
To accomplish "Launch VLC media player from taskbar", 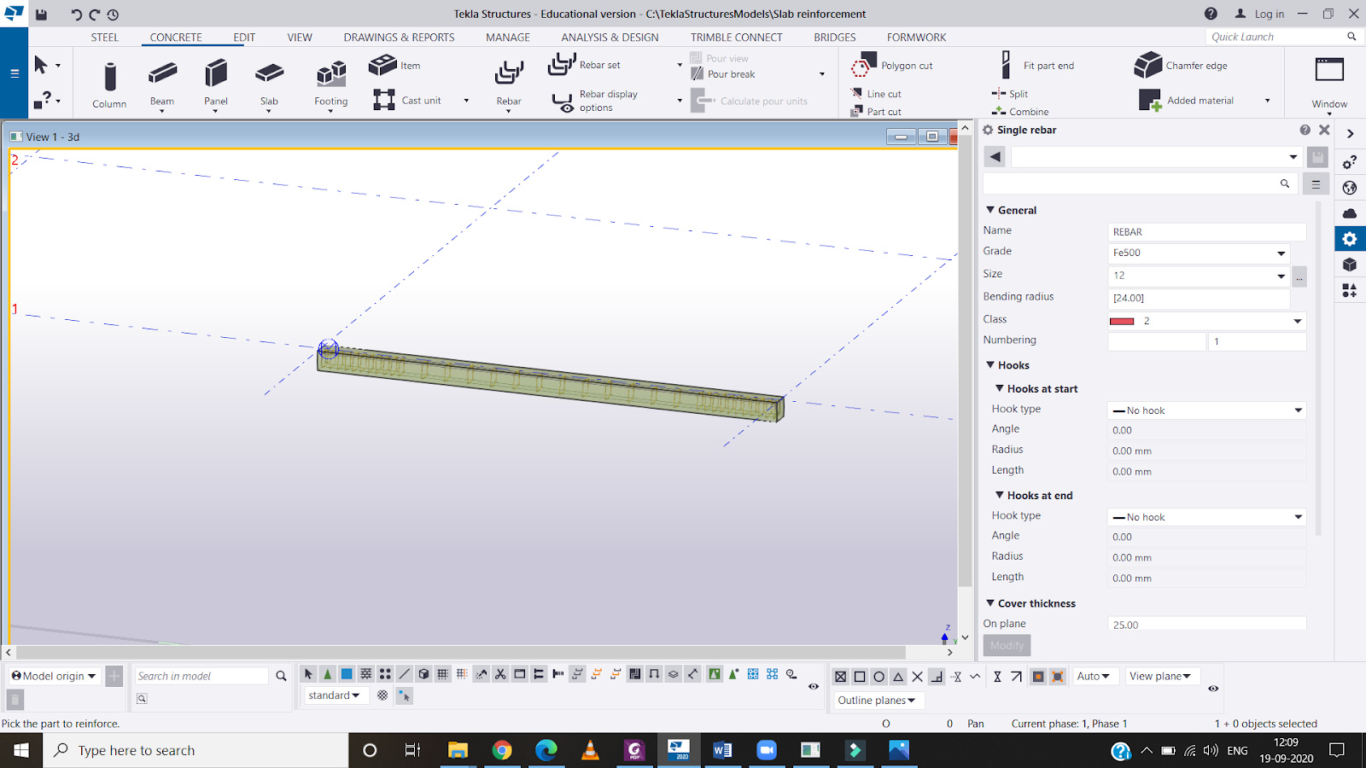I will click(590, 750).
